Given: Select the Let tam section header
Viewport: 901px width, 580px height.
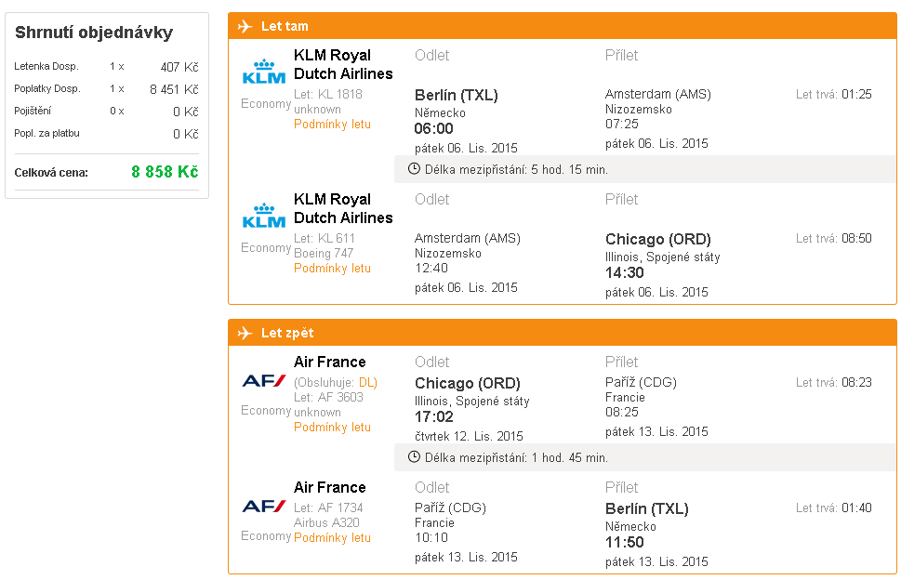Looking at the screenshot, I should pyautogui.click(x=285, y=26).
